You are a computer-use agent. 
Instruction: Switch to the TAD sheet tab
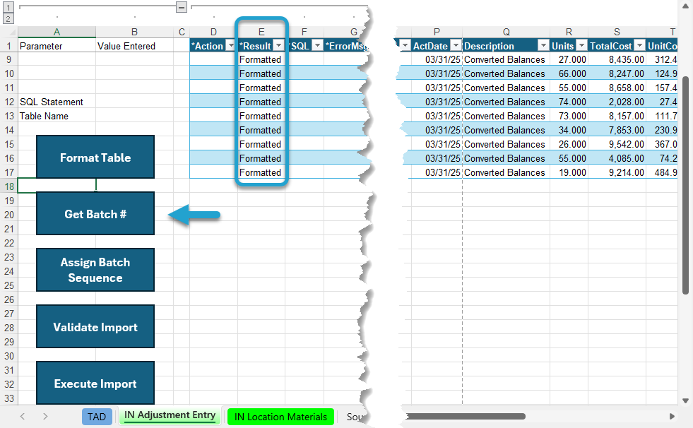[x=96, y=417]
